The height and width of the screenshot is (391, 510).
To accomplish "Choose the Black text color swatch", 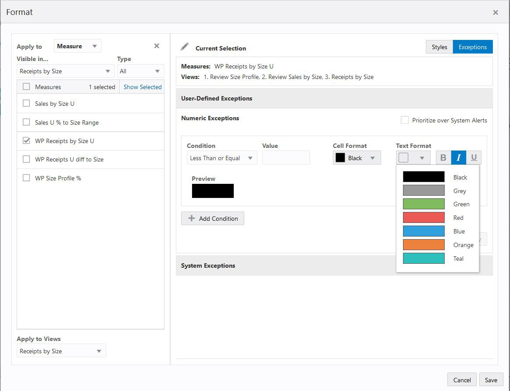I will 424,177.
